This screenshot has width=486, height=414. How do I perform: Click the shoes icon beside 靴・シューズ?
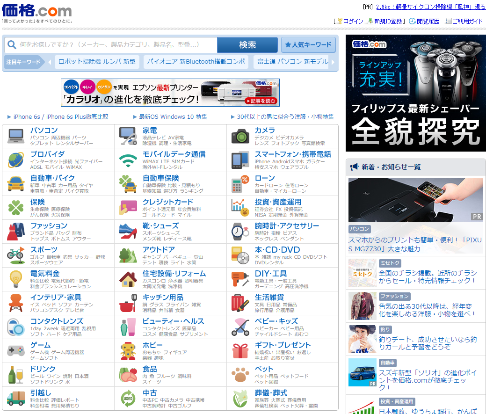click(128, 232)
